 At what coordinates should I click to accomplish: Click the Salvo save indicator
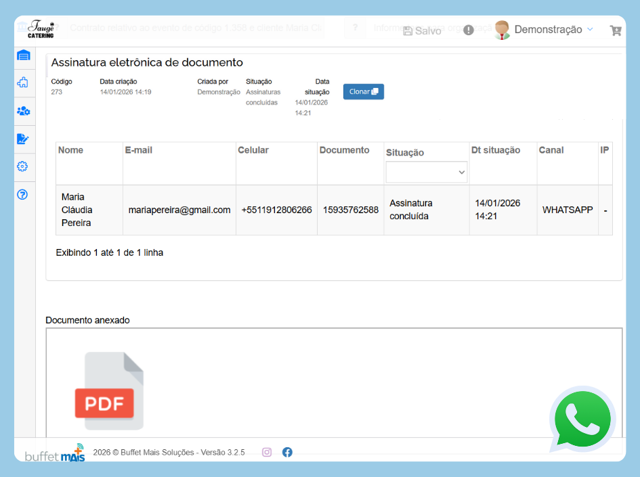coord(422,31)
